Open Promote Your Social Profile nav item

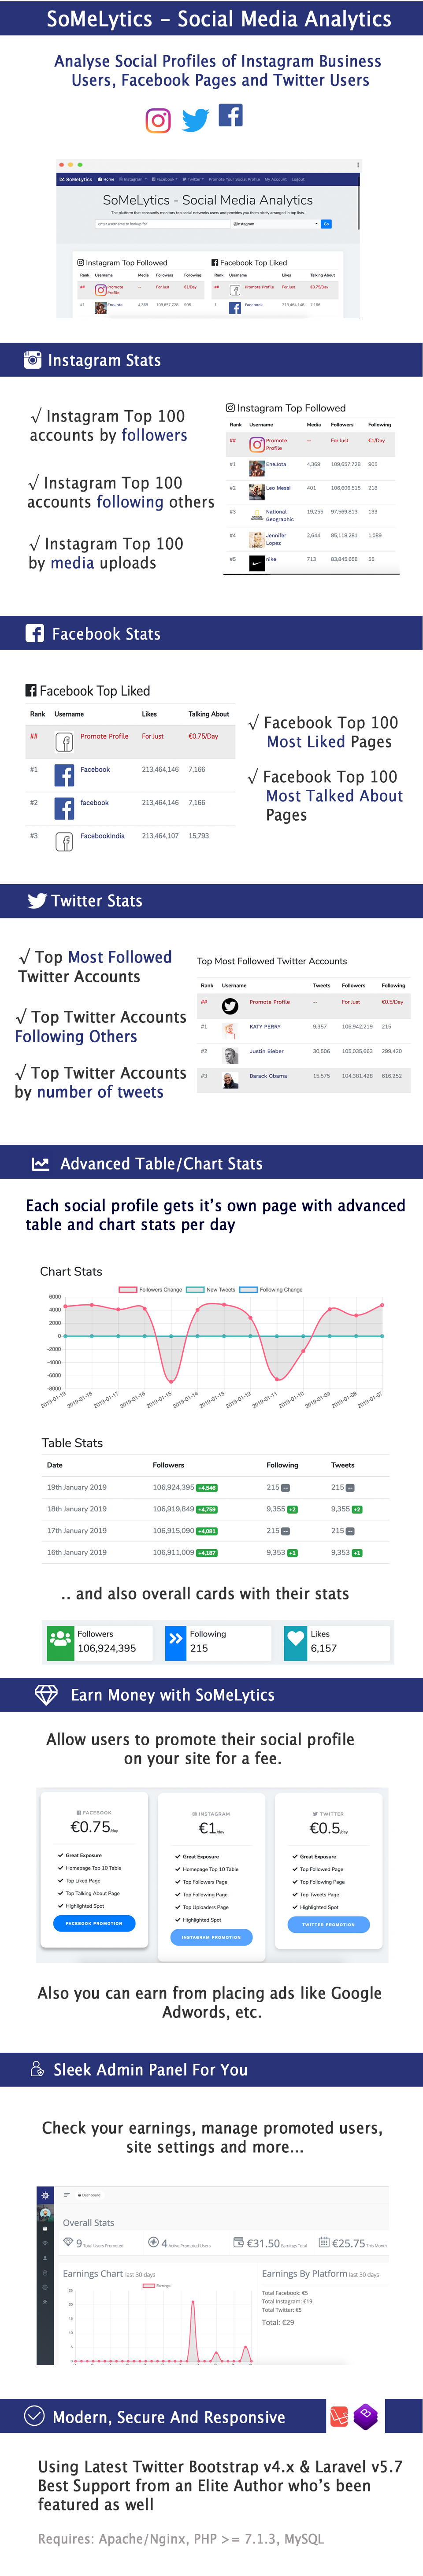(x=234, y=180)
